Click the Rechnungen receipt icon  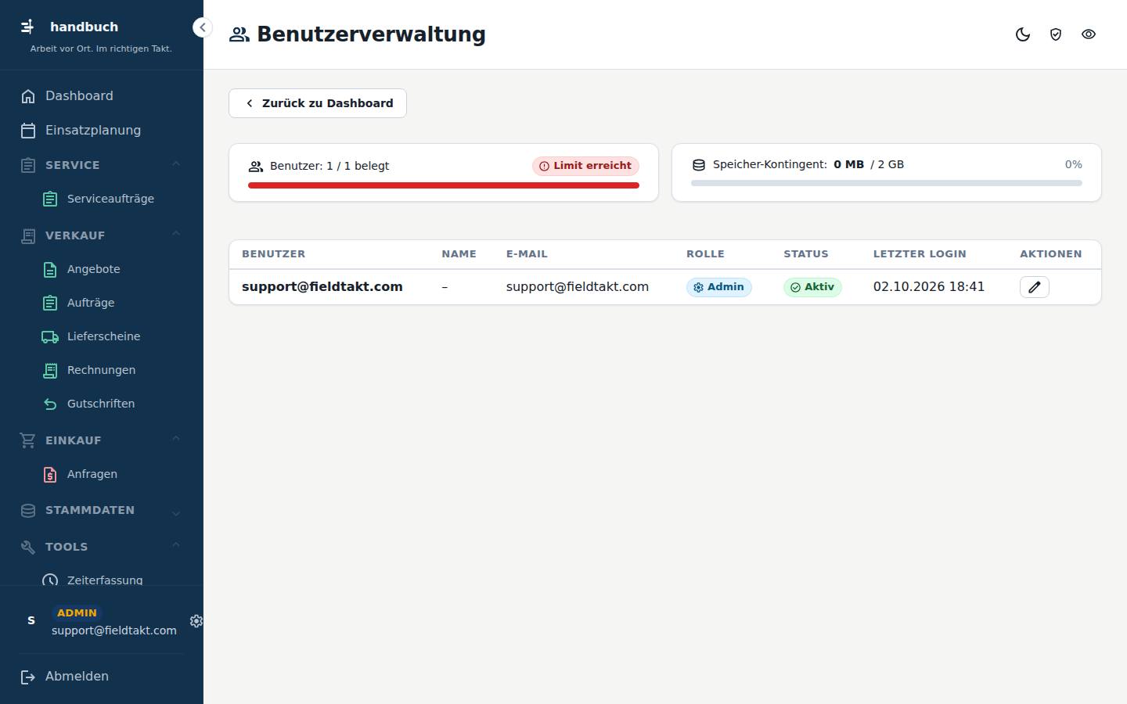click(50, 371)
